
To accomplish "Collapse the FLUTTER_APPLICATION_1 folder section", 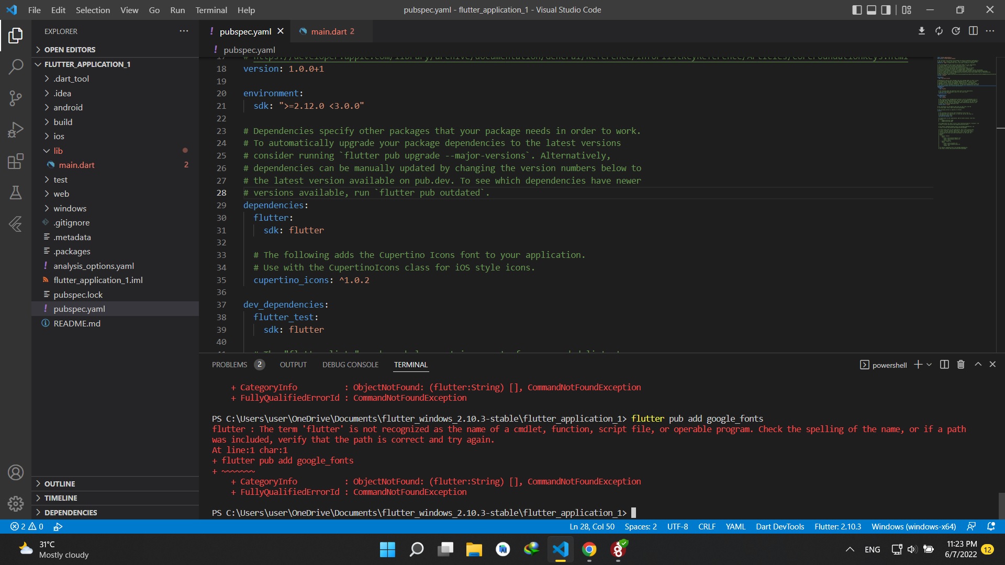I will 115,64.
